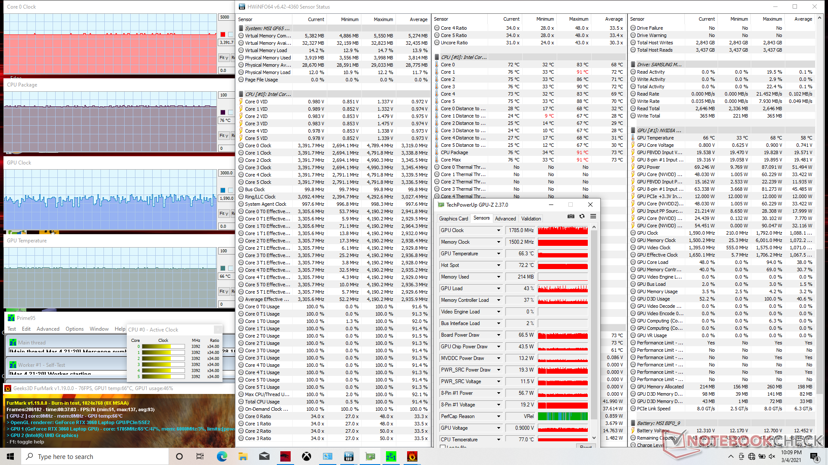Click Task View taskbar icon
The image size is (828, 465).
tap(200, 456)
